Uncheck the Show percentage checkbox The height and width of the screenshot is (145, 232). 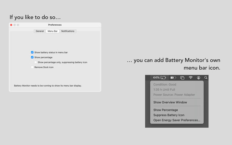pos(32,57)
